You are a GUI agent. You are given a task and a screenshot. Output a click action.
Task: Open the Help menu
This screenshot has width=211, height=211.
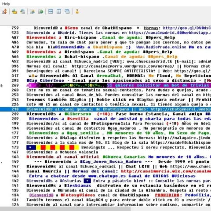[6, 4]
